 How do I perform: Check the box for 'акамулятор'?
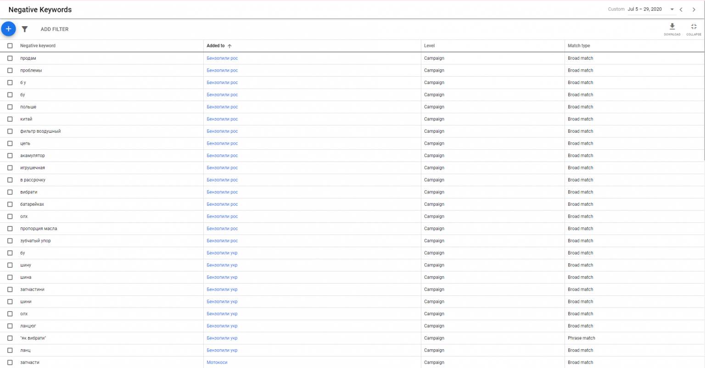pos(10,156)
